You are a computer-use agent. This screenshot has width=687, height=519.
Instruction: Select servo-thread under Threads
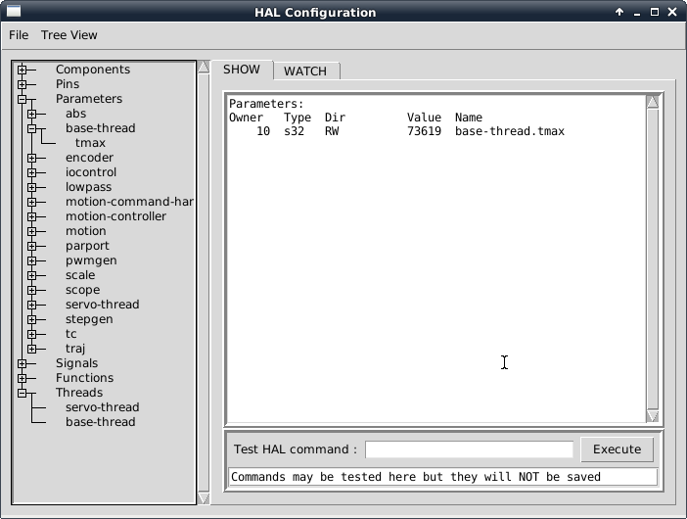tap(103, 407)
